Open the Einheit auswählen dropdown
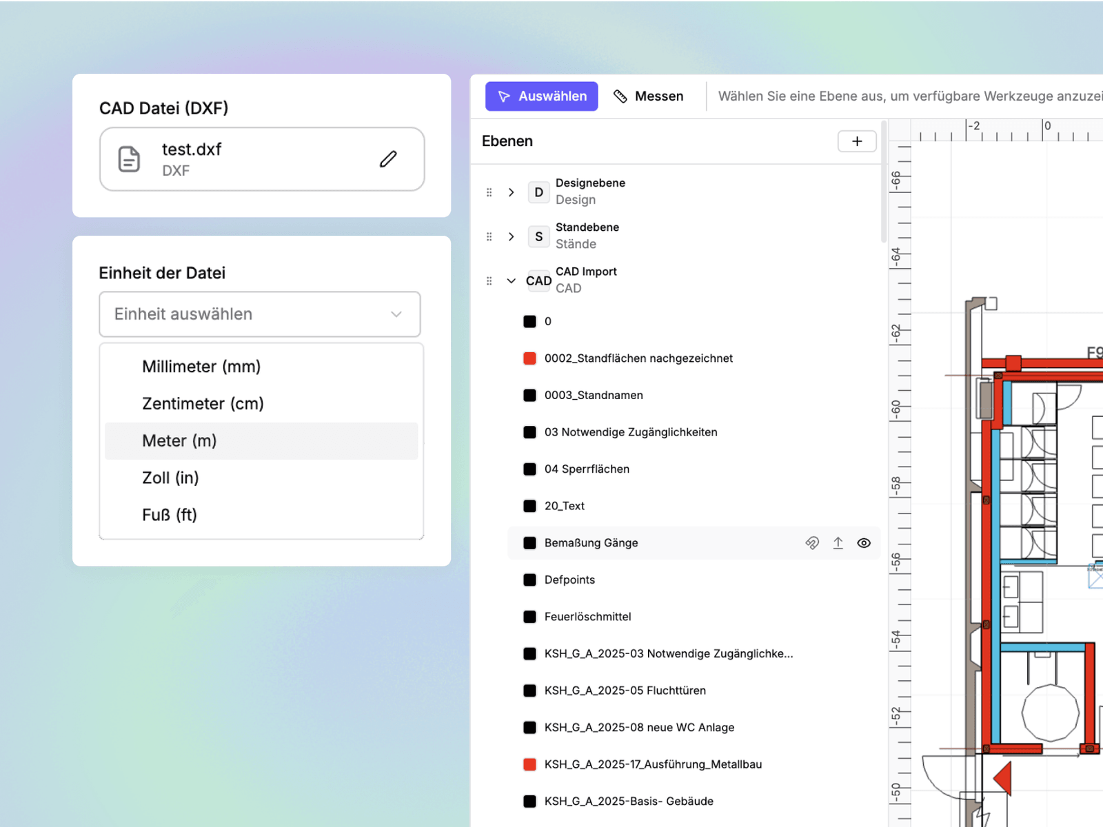This screenshot has width=1103, height=827. tap(260, 314)
